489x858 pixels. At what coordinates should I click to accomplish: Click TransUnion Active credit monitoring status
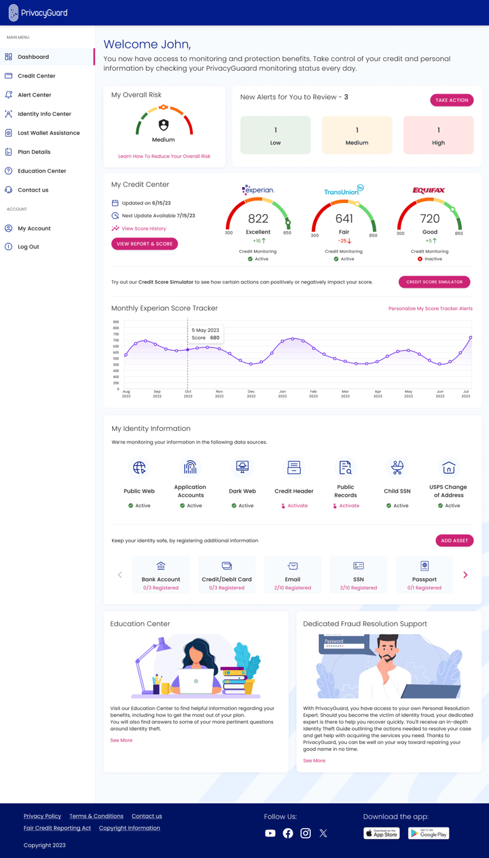pos(344,259)
